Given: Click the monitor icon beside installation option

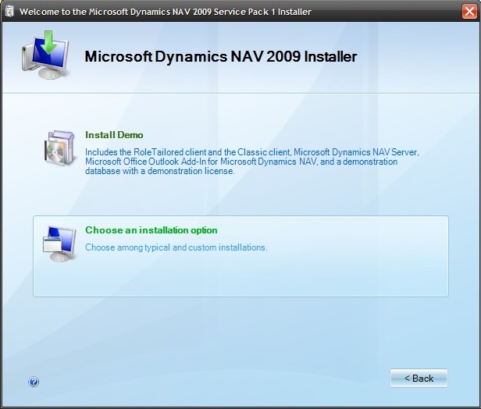Looking at the screenshot, I should pyautogui.click(x=59, y=244).
